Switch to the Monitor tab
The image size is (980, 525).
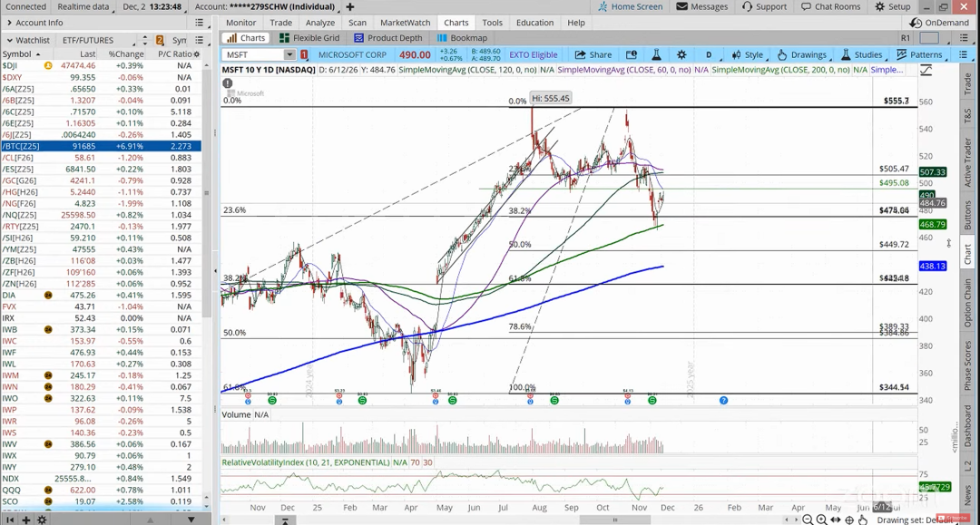(240, 23)
